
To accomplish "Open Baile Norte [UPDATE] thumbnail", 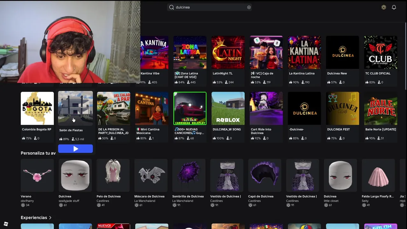I will point(381,108).
